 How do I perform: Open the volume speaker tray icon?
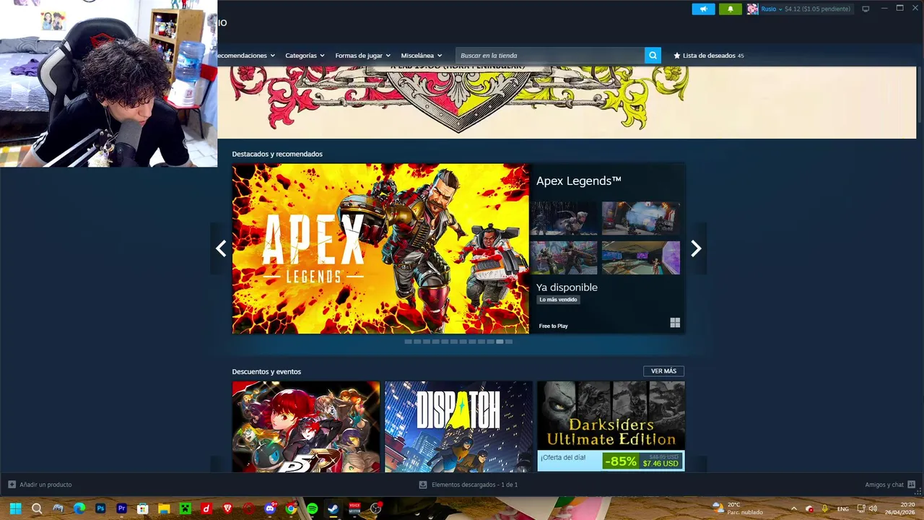[x=873, y=508]
